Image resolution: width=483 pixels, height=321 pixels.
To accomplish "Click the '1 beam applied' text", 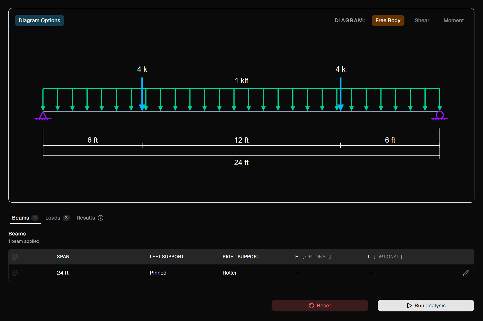I will (x=24, y=241).
